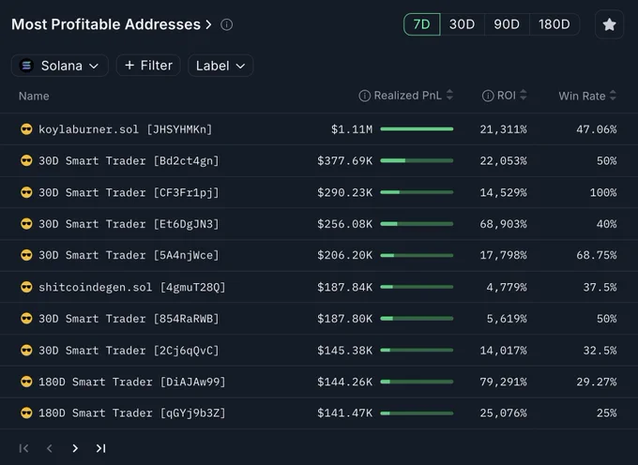Select the shitcoindegen.sol table row

319,287
